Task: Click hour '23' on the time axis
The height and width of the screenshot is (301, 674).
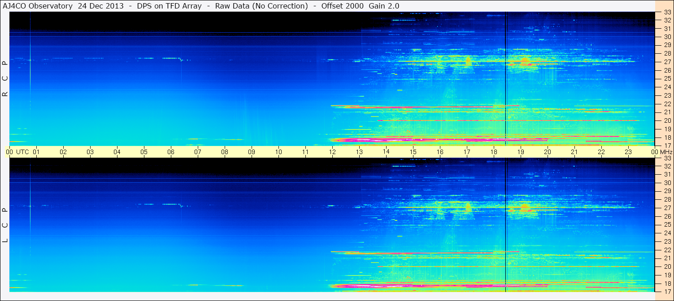Action: 628,152
